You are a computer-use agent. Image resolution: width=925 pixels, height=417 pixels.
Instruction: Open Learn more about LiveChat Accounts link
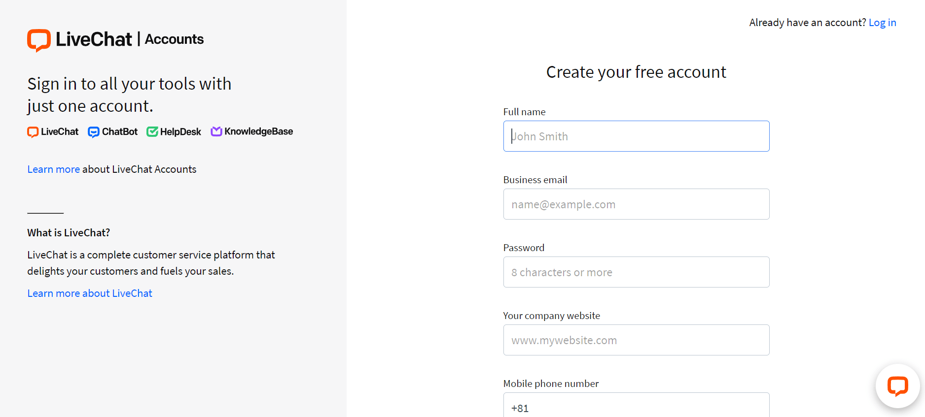(53, 169)
